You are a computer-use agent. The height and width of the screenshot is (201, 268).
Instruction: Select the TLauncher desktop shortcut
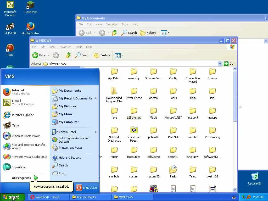30,7
